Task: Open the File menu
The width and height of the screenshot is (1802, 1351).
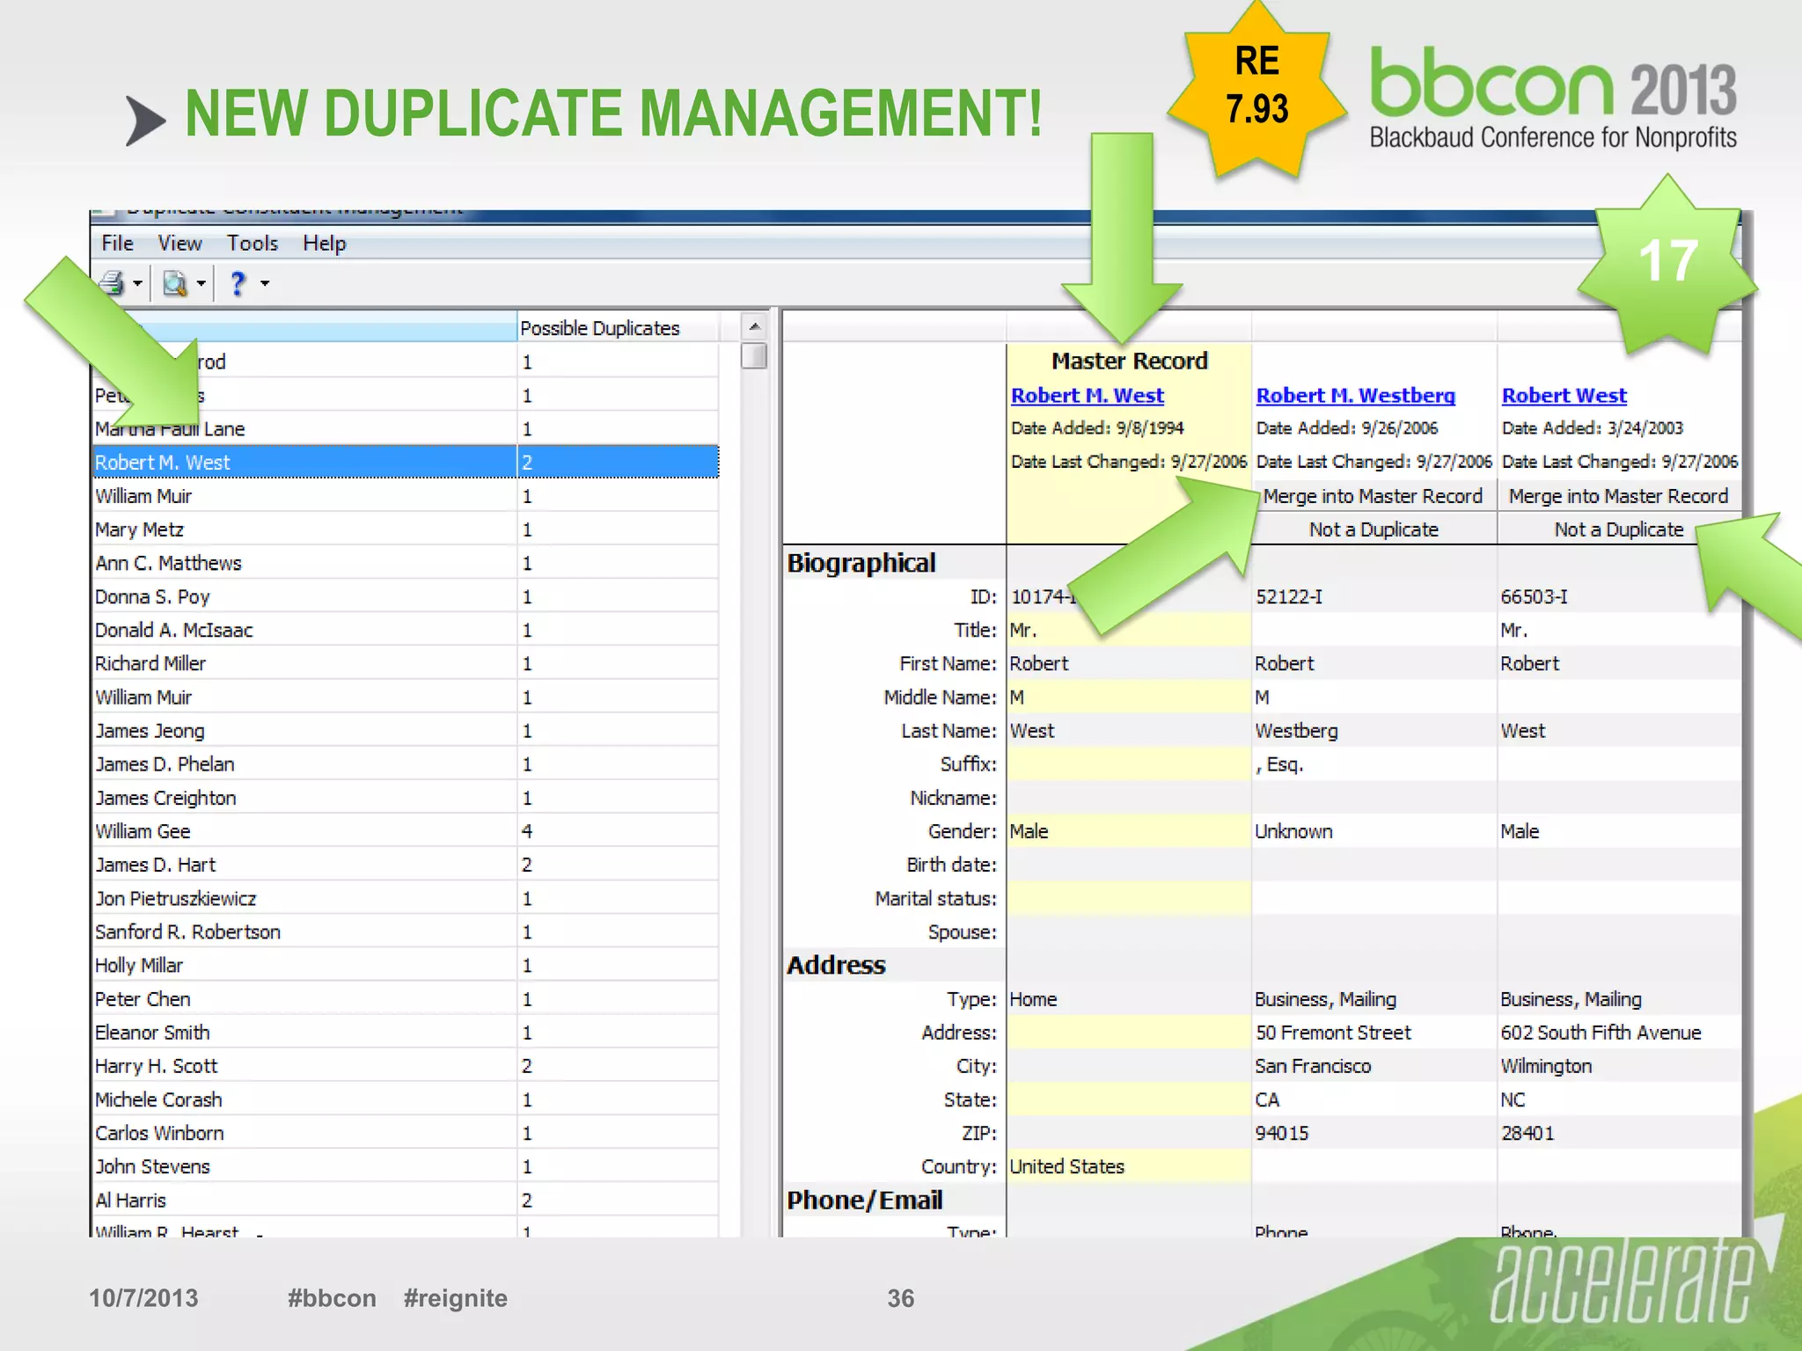Action: 117,244
